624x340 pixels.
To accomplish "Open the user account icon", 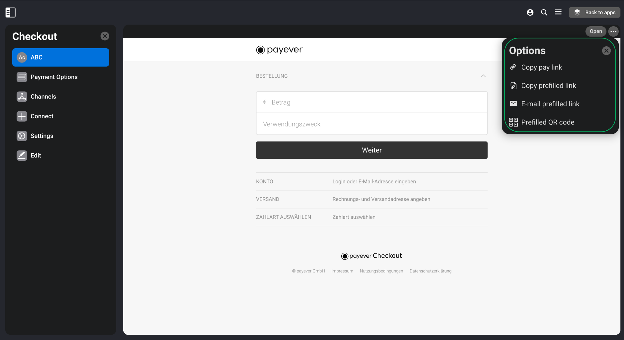I will tap(530, 12).
